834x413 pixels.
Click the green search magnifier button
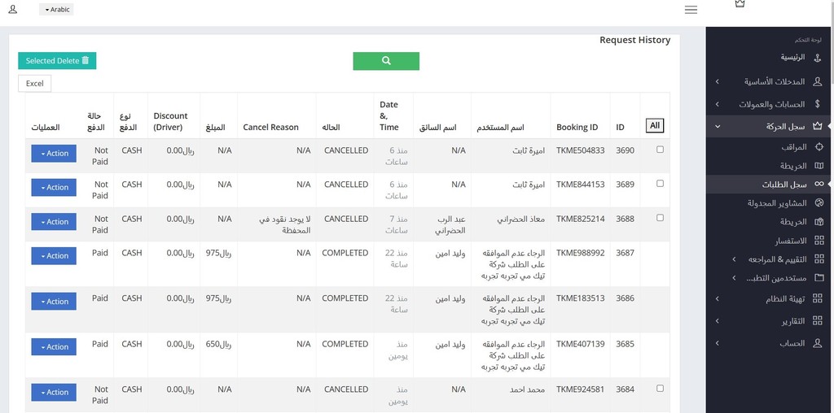(386, 61)
